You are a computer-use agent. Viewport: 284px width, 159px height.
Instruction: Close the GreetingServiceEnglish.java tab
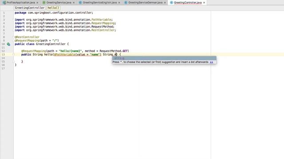tap(119, 3)
